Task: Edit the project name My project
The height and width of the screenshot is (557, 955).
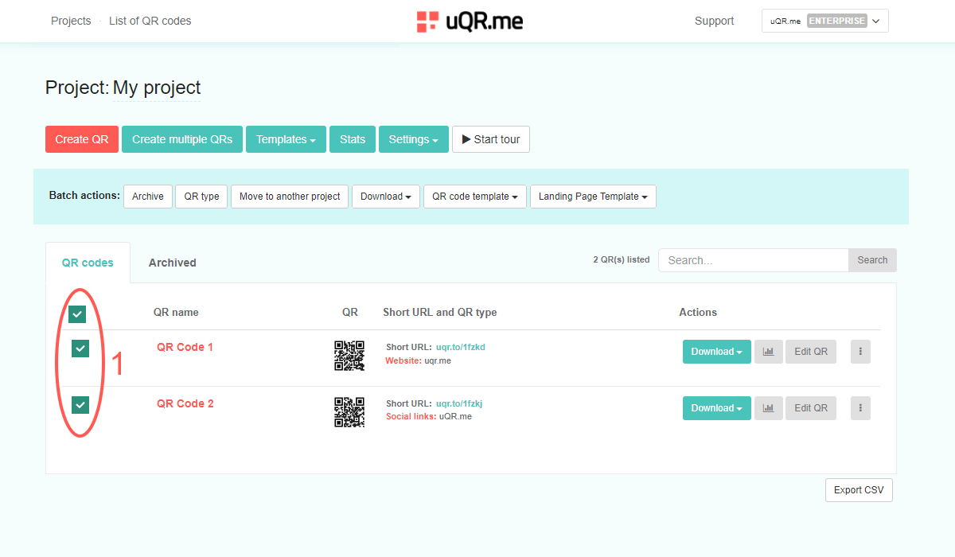Action: pyautogui.click(x=157, y=88)
